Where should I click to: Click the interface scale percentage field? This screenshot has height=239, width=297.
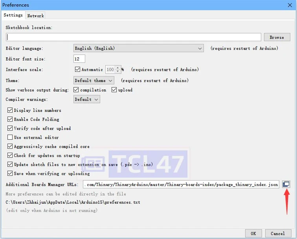[x=110, y=69]
